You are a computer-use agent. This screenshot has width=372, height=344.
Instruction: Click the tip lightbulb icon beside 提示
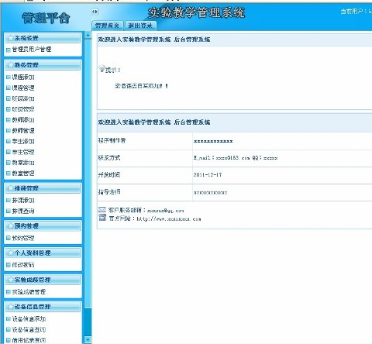pos(102,68)
